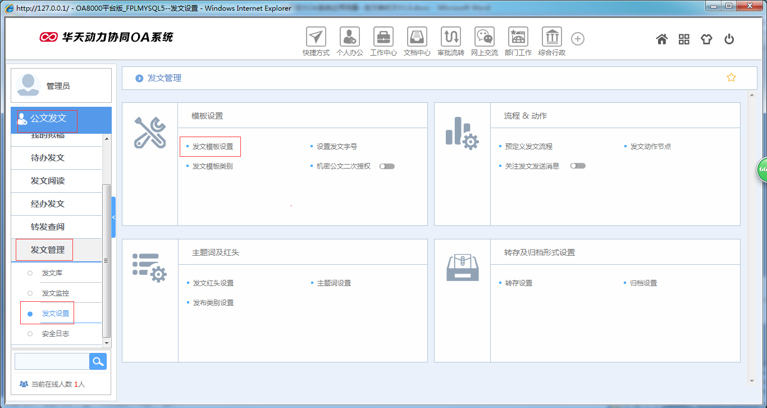Star 发文管理 as a favorite

click(731, 78)
